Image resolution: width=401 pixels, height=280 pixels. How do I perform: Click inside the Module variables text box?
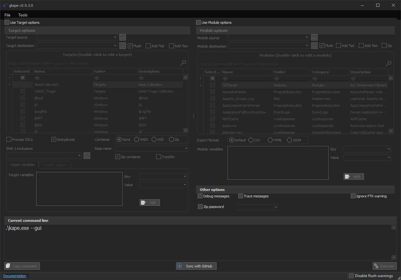(278, 163)
